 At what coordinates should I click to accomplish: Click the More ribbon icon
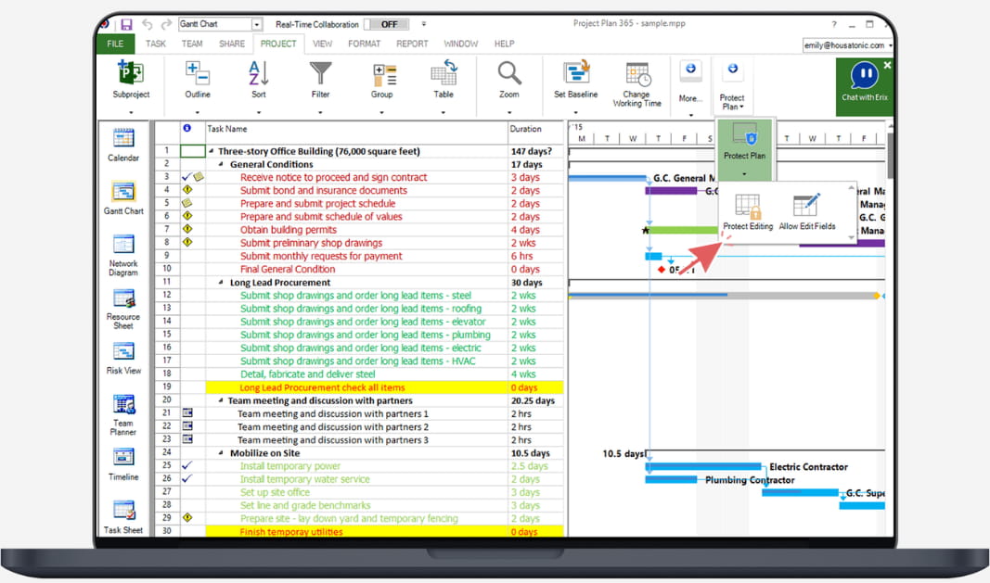[690, 70]
